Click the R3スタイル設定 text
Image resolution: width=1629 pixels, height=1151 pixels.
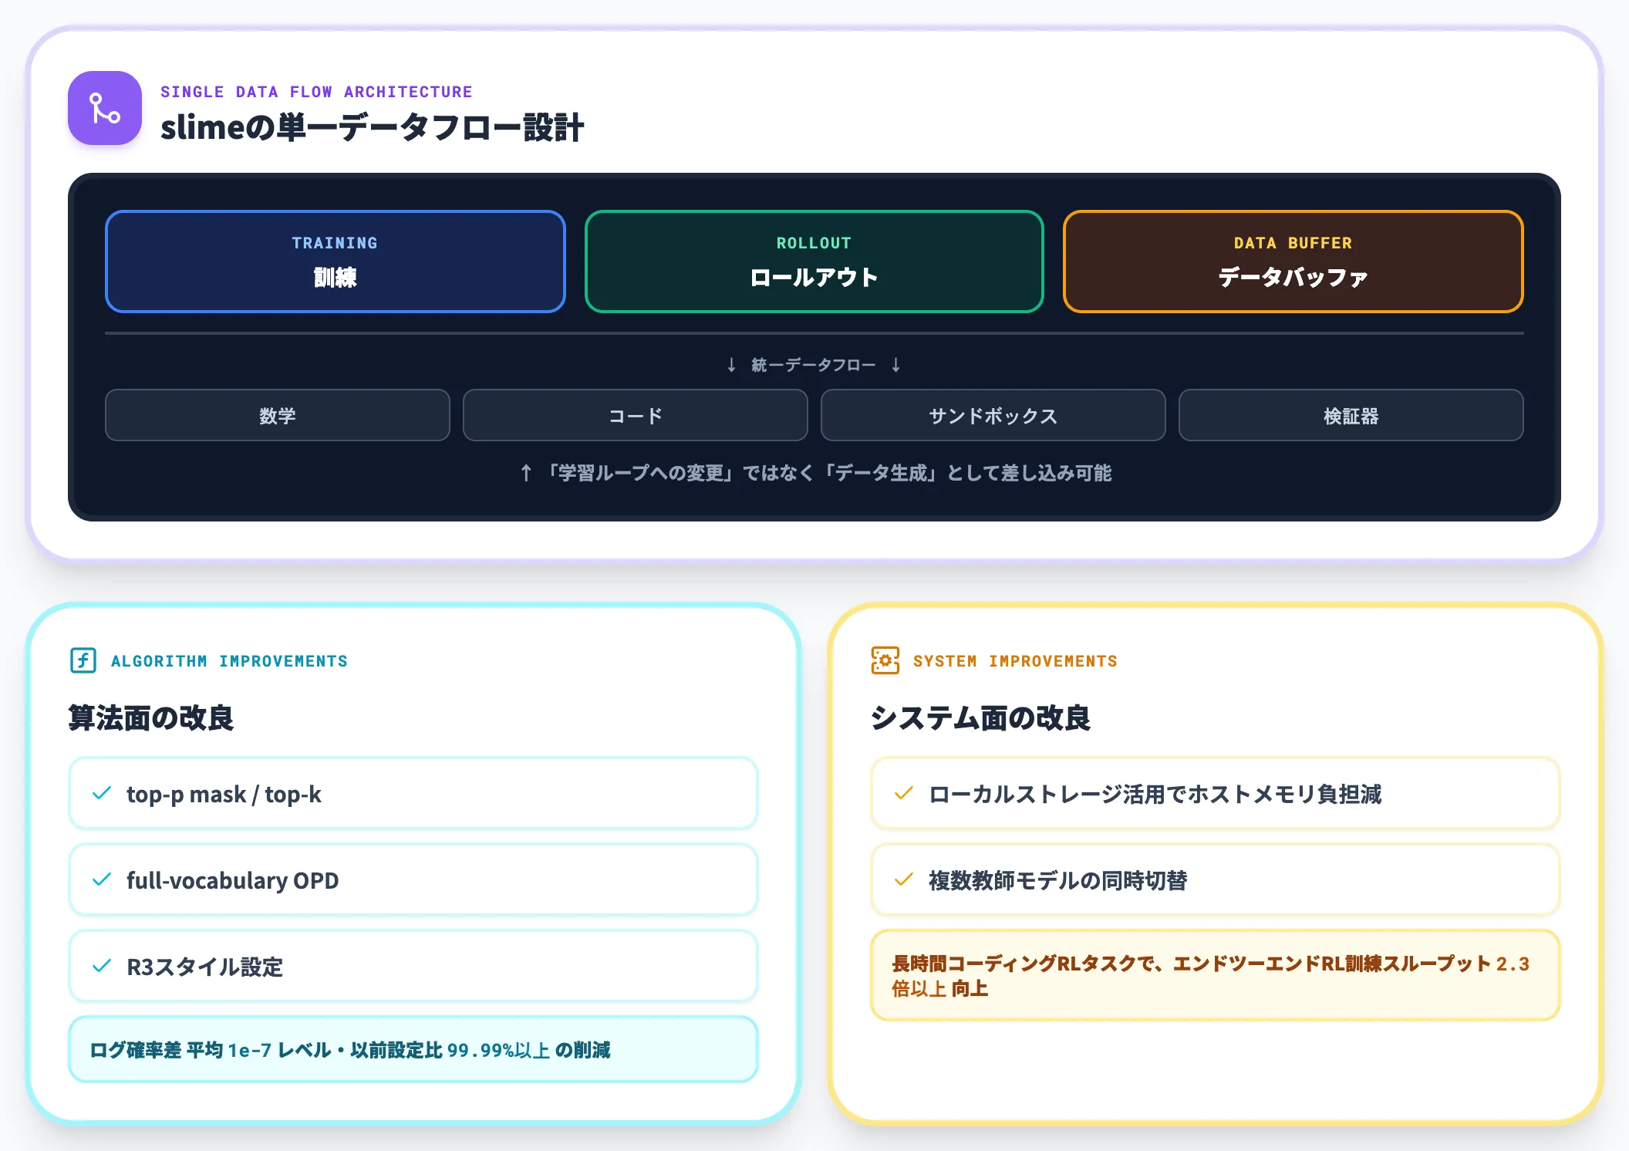205,967
